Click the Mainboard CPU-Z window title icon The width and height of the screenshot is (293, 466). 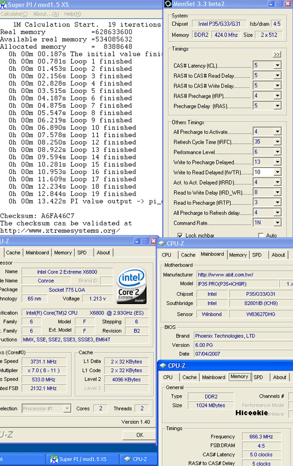(162, 243)
